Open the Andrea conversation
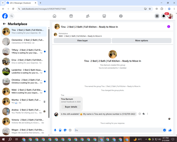177x142 pixels. coord(24,111)
